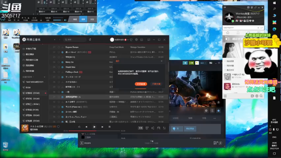Like the song Piano ver. in row 33
281x158 pixels.
click(x=59, y=107)
